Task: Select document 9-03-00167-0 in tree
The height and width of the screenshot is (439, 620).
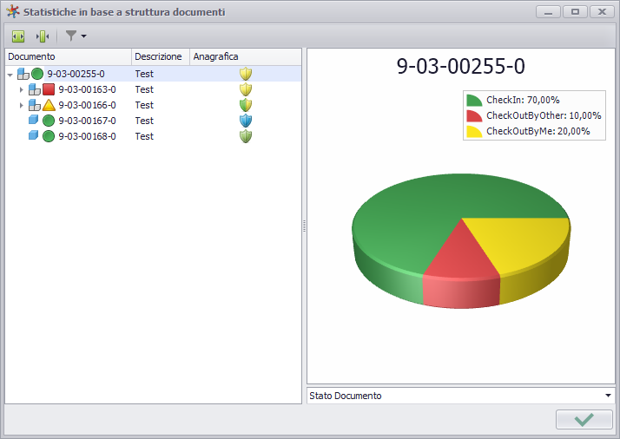Action: click(87, 121)
